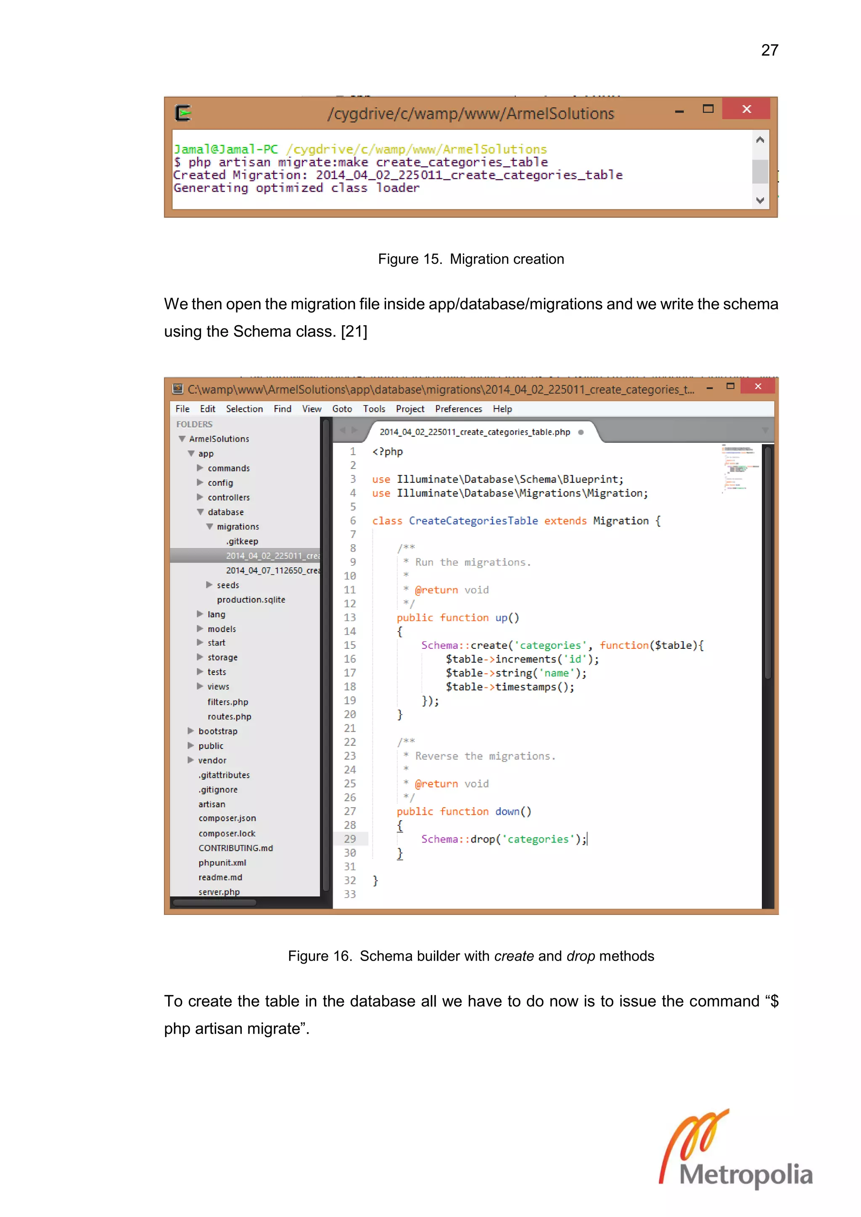Open filters.php in the sidebar
This screenshot has height=1217, width=861.
228,702
